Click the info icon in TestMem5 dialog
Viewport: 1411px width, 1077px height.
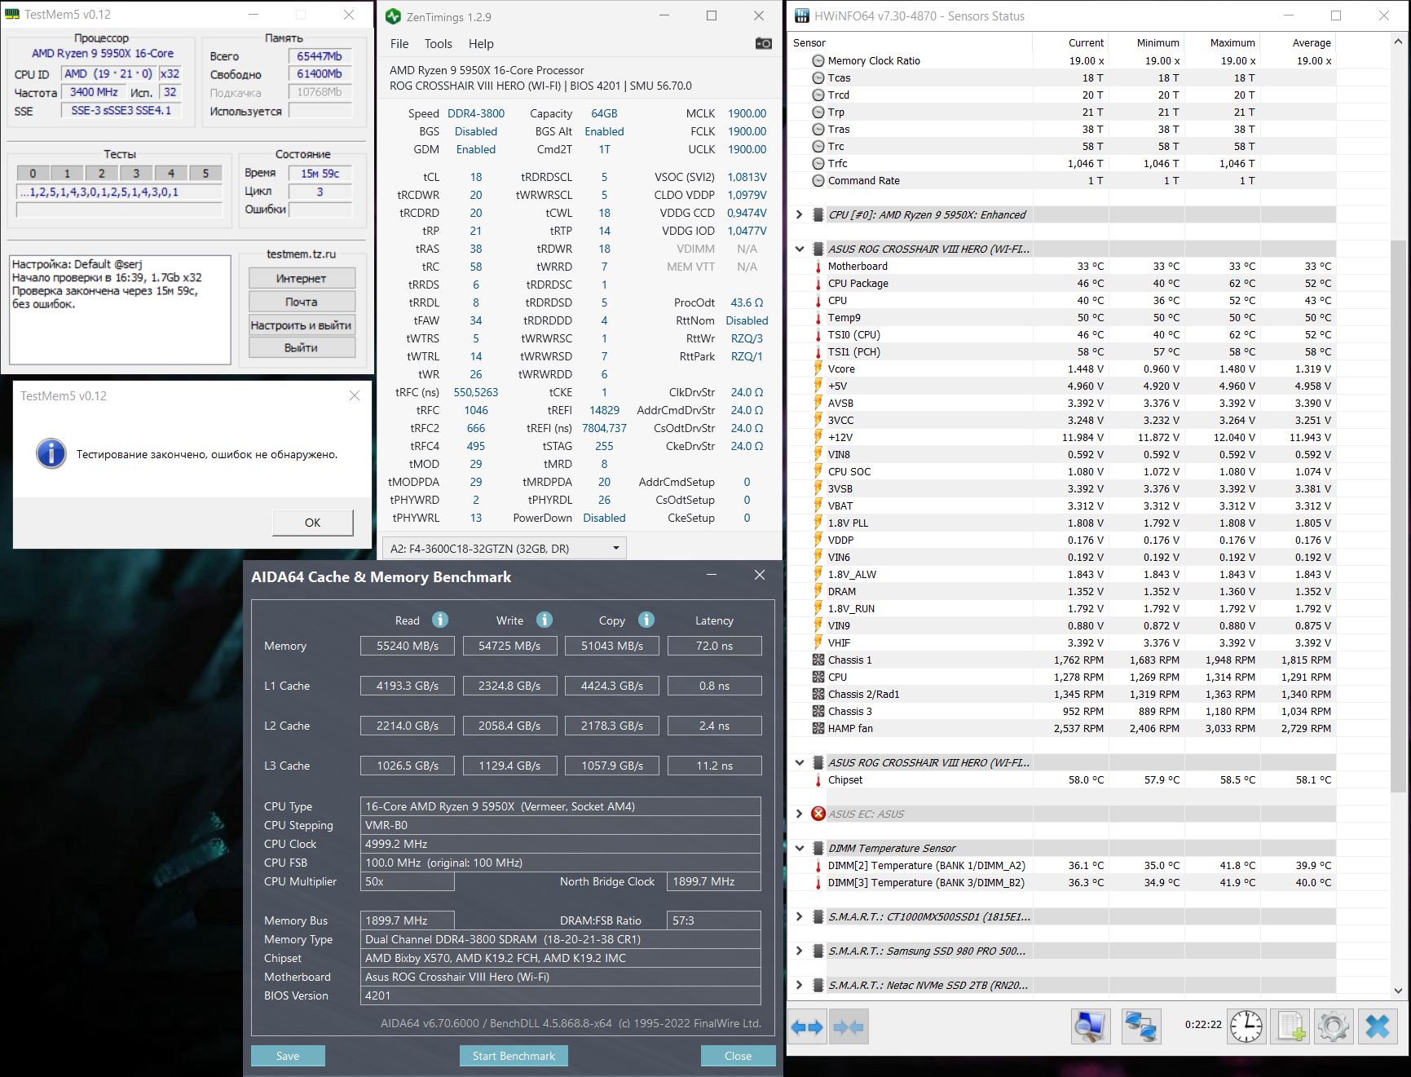[x=51, y=454]
